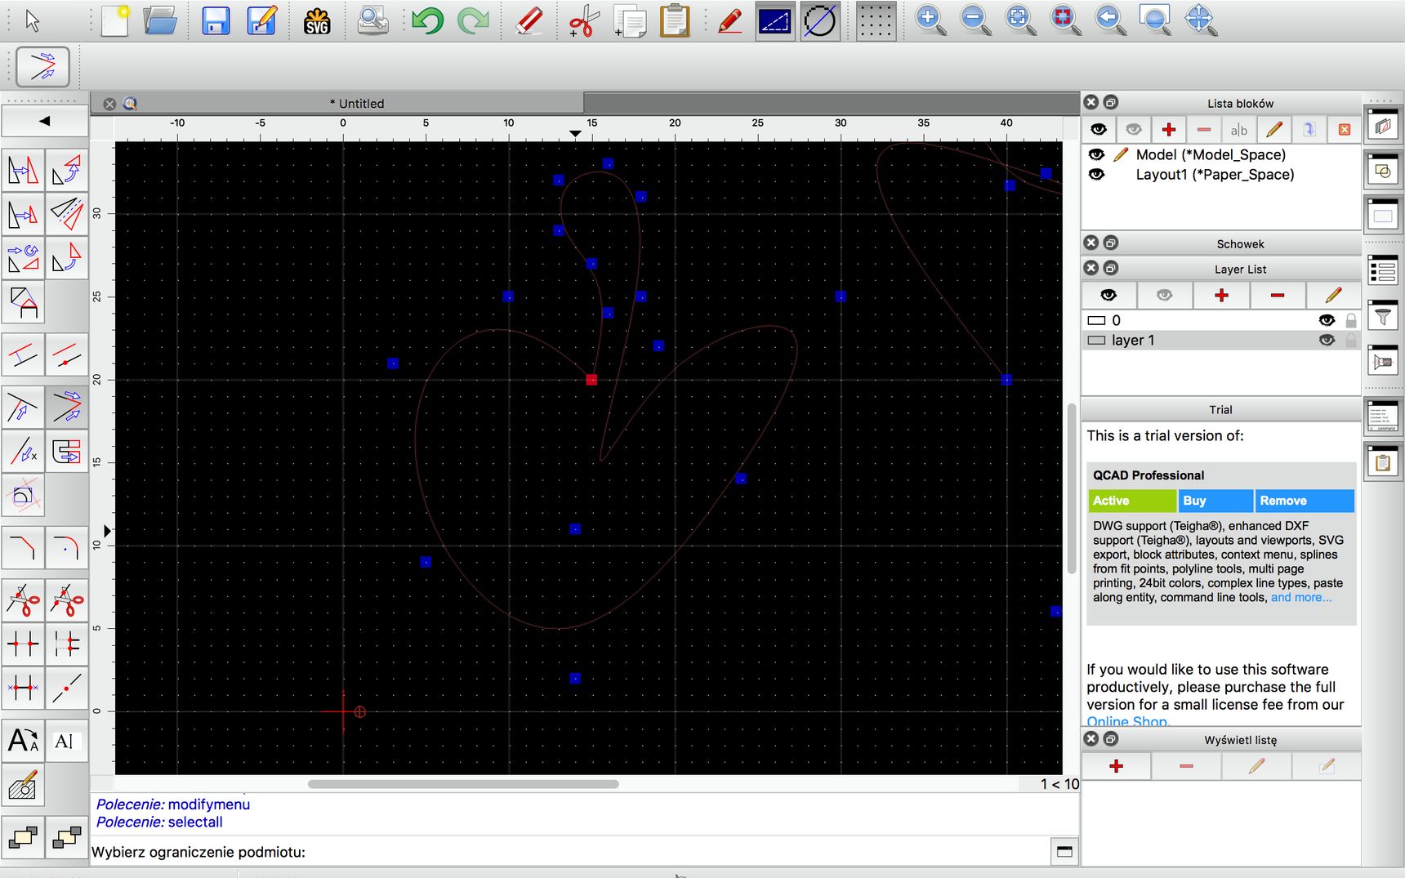Save drawing with the floppy disk icon
The height and width of the screenshot is (878, 1405).
pyautogui.click(x=216, y=20)
